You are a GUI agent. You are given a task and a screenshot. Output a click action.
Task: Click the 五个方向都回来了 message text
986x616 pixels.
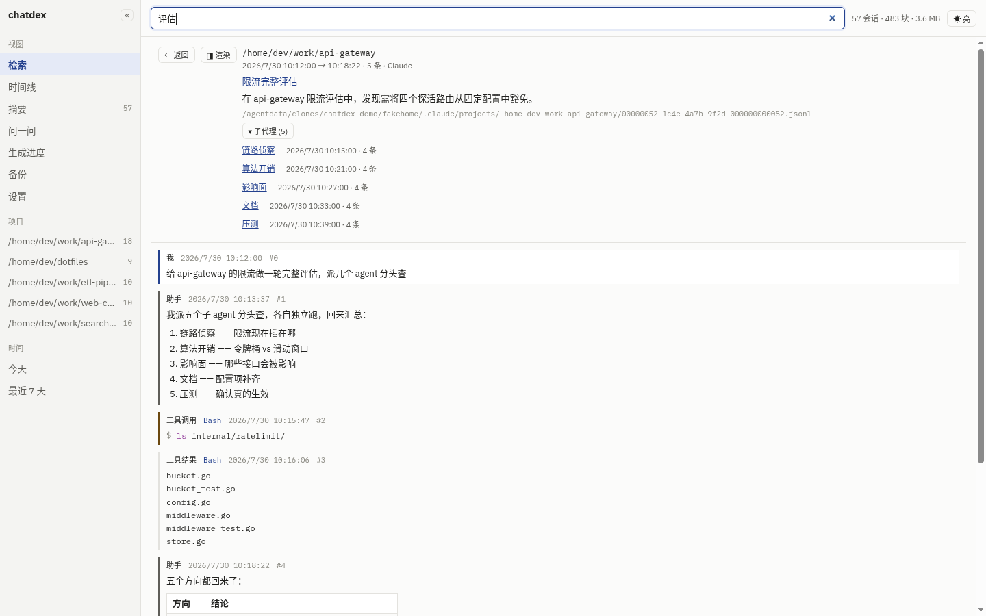(203, 580)
